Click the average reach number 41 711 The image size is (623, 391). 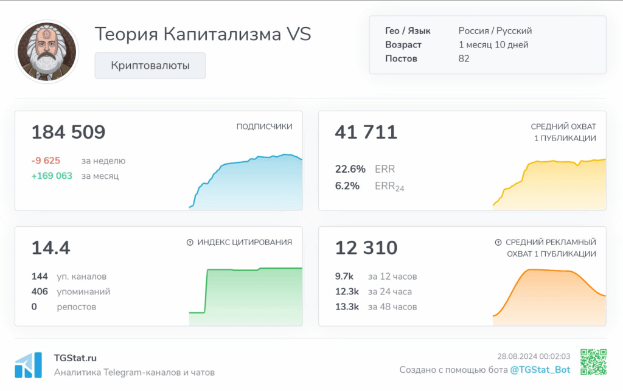coord(366,132)
